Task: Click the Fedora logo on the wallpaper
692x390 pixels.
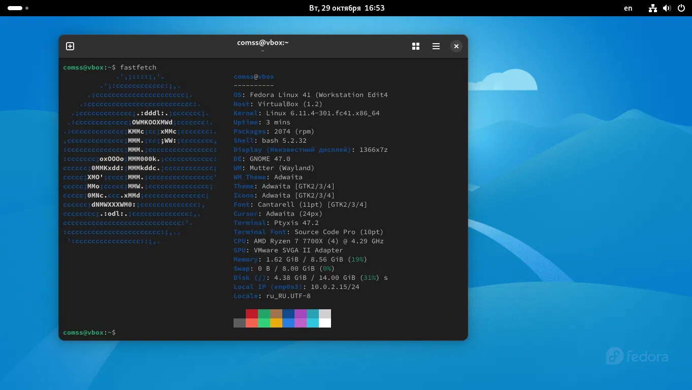Action: 637,356
